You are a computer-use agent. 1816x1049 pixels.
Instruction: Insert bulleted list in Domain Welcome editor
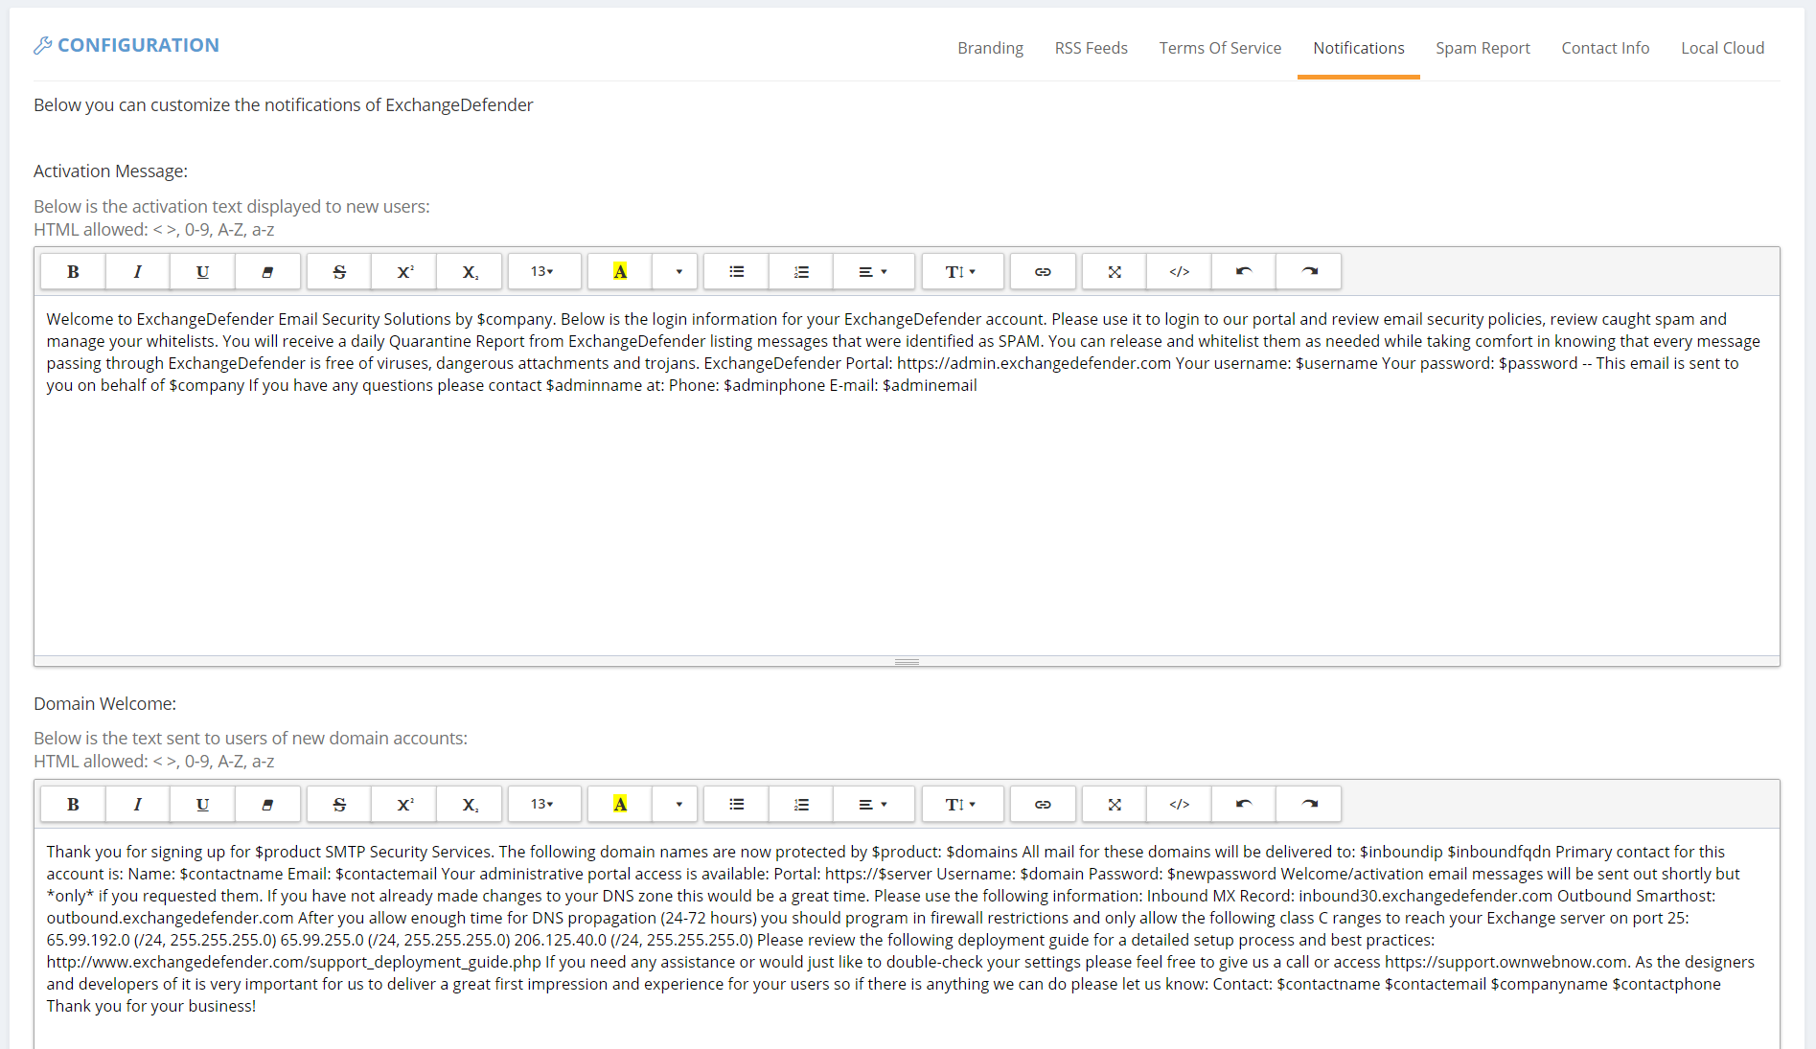click(x=736, y=805)
